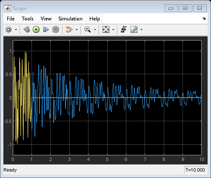Click the Step Forward icon

tap(46, 29)
